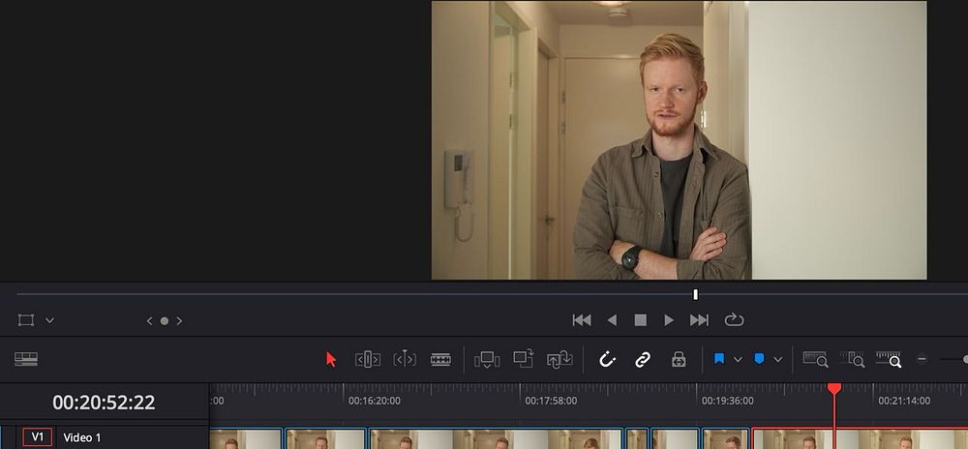Toggle Loop playback
968x449 pixels.
pos(734,320)
